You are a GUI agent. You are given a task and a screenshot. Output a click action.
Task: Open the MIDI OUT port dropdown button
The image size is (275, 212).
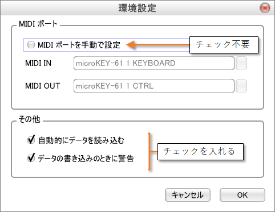(241, 86)
